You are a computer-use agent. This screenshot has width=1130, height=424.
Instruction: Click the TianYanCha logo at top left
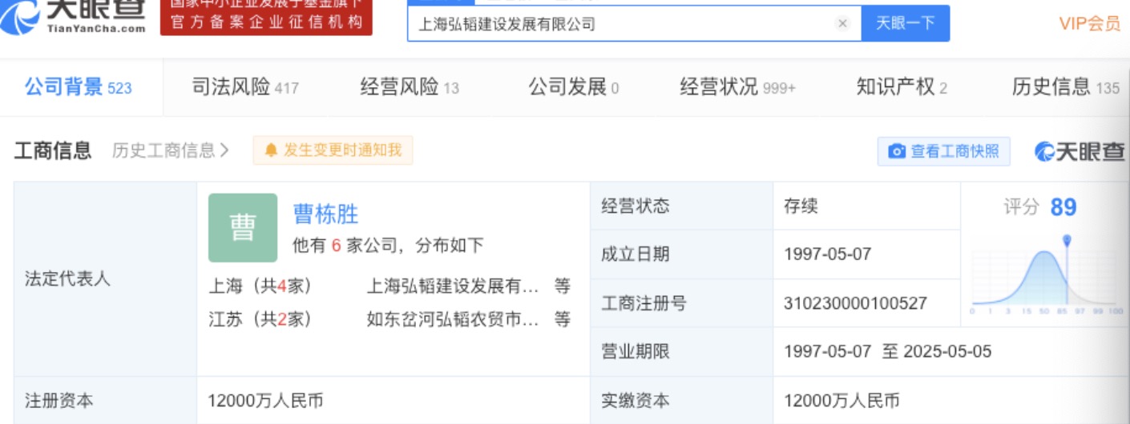tap(74, 16)
